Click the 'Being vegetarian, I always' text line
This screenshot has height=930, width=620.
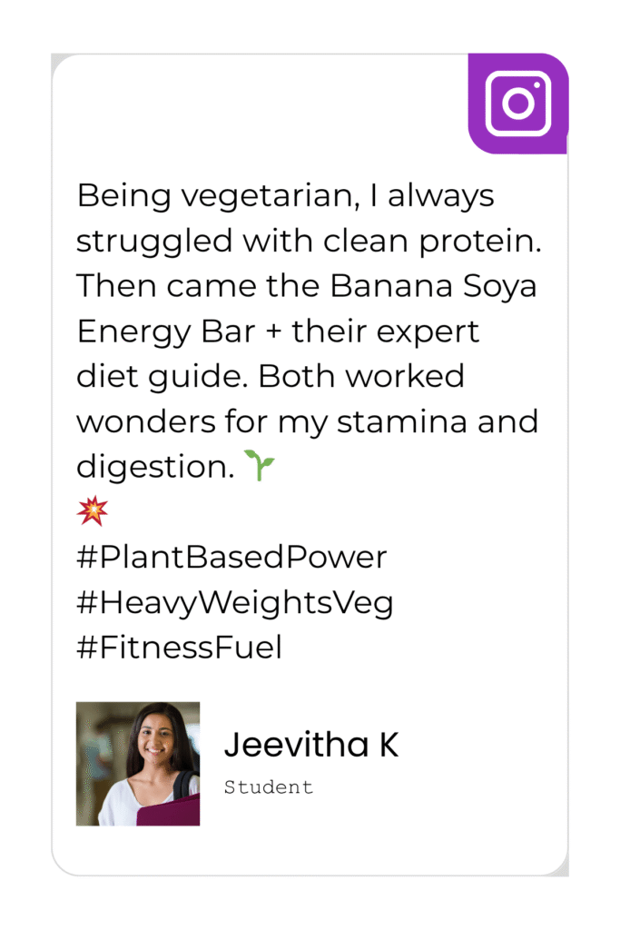285,196
